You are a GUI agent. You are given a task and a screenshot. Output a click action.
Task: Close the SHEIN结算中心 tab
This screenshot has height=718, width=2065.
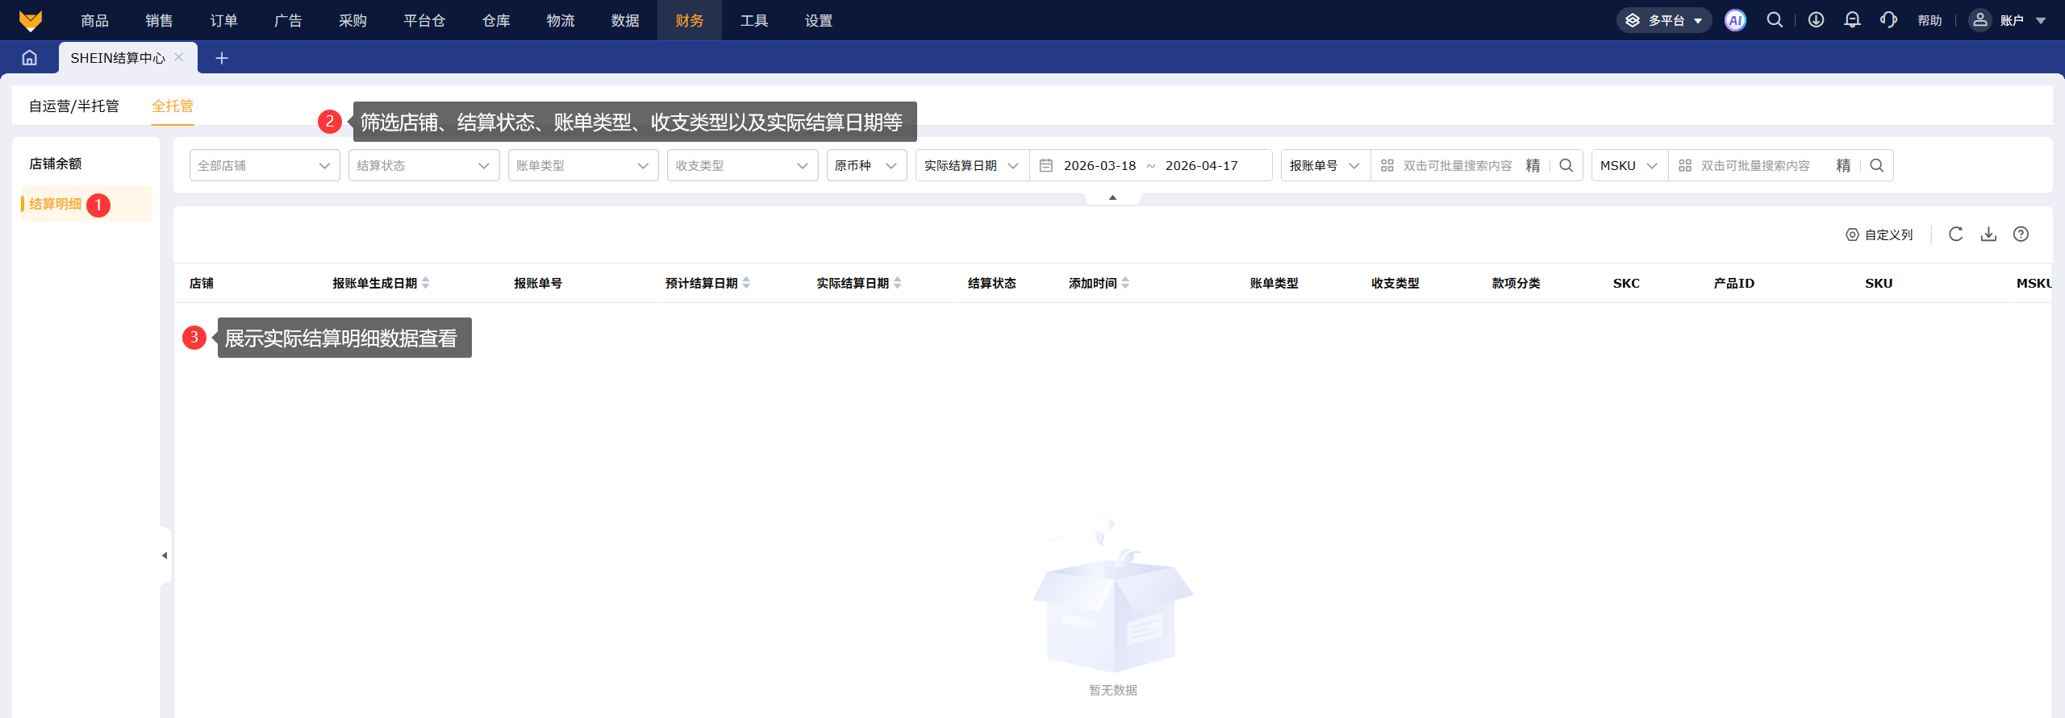[179, 57]
